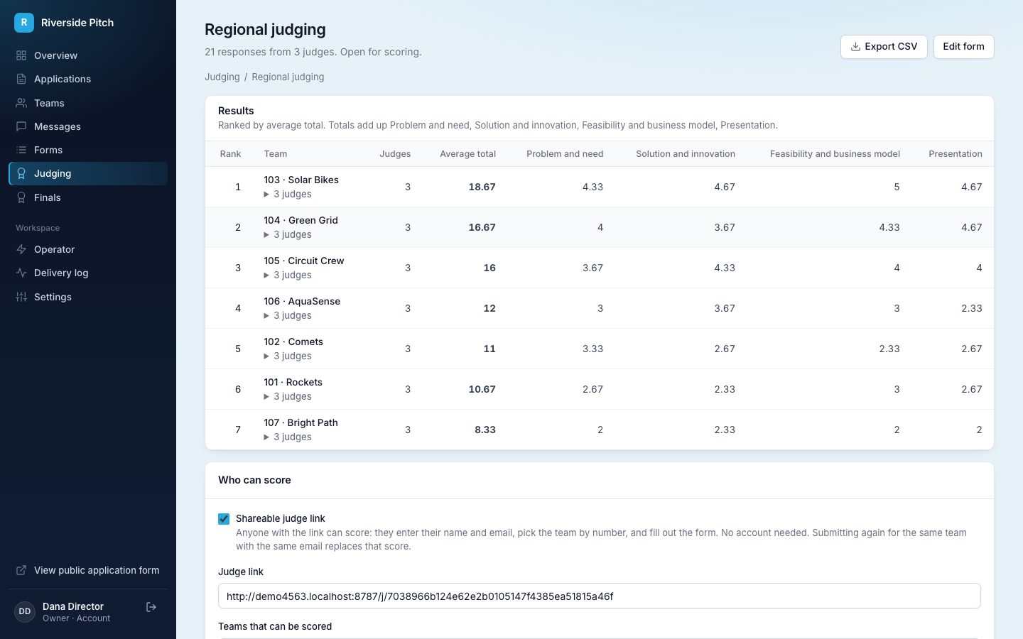Expand 3 judges under Bright Path
The image size is (1023, 639).
tap(288, 437)
